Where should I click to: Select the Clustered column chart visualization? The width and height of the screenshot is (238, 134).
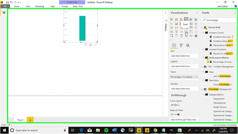pyautogui.click(x=186, y=19)
